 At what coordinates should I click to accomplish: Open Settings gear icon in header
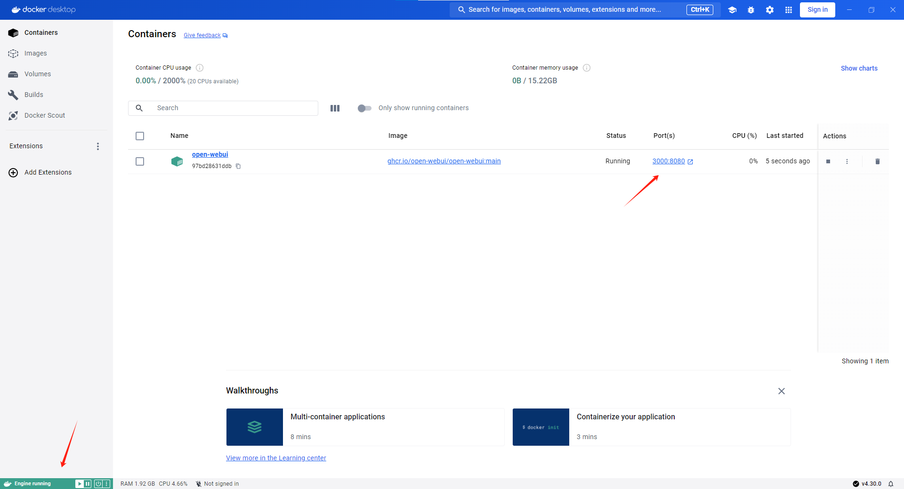[770, 10]
